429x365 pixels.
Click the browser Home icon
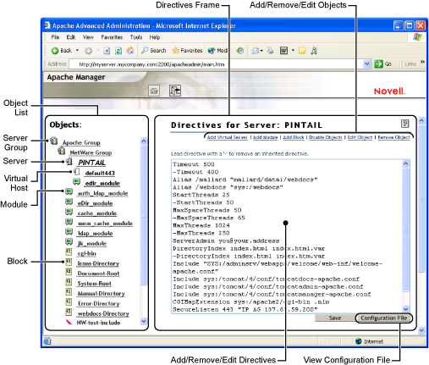(130, 51)
